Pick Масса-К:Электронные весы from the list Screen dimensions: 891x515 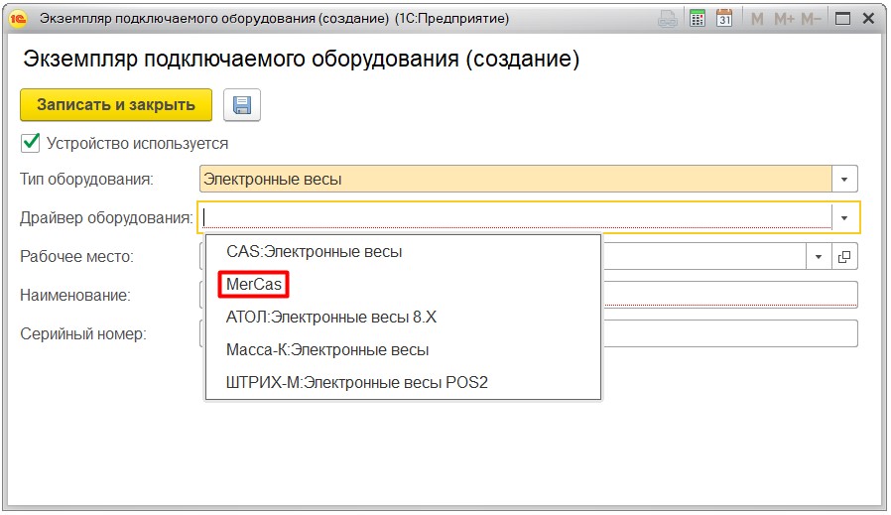(327, 350)
